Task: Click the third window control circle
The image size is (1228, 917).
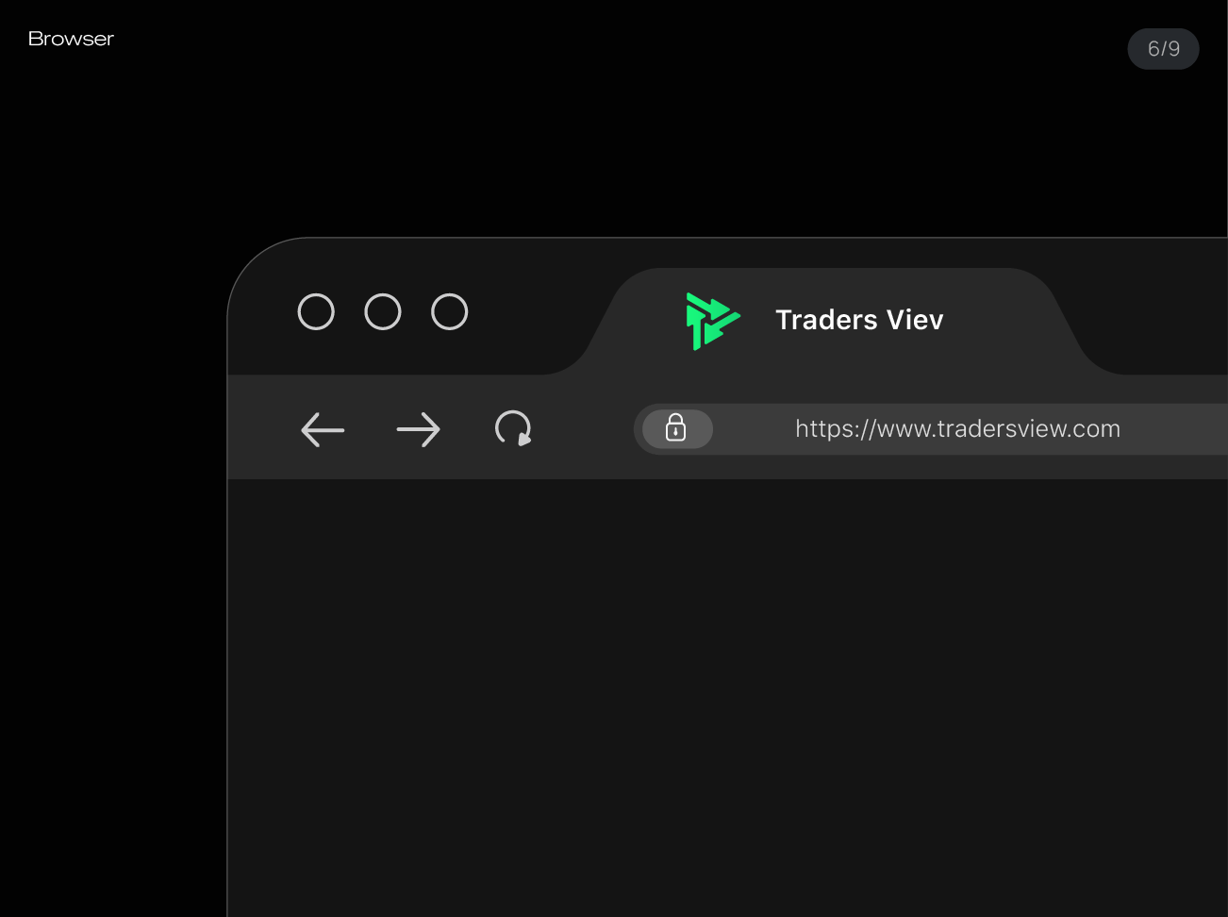Action: [x=450, y=312]
